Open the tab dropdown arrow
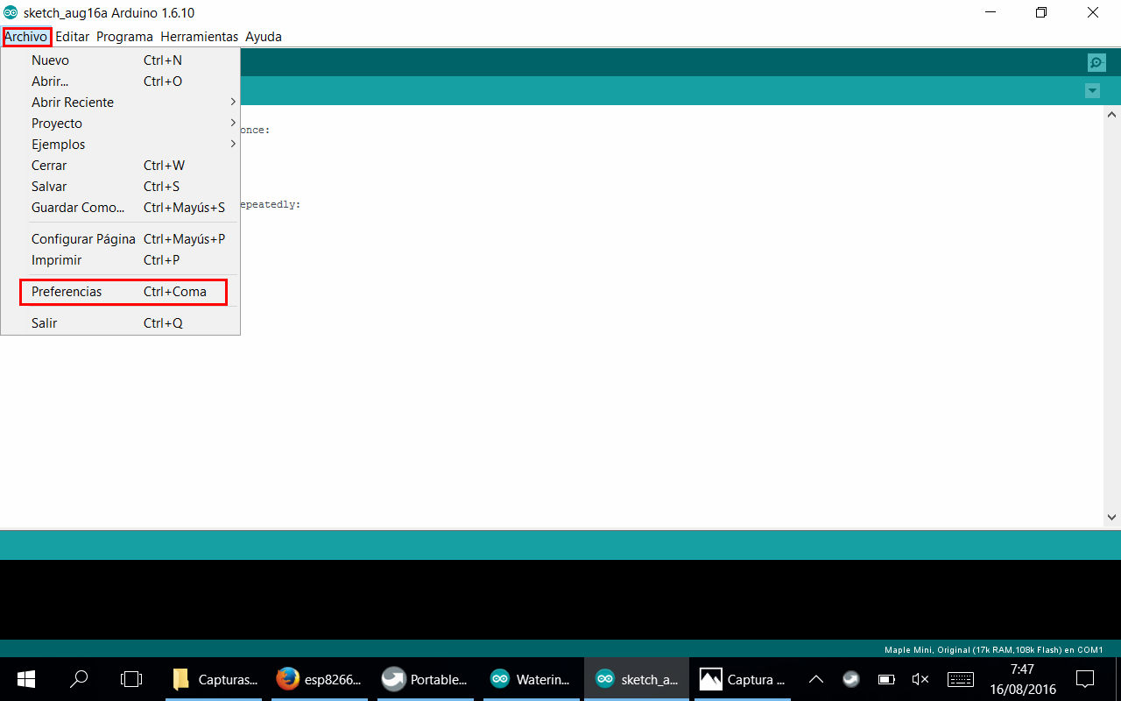 click(1092, 91)
